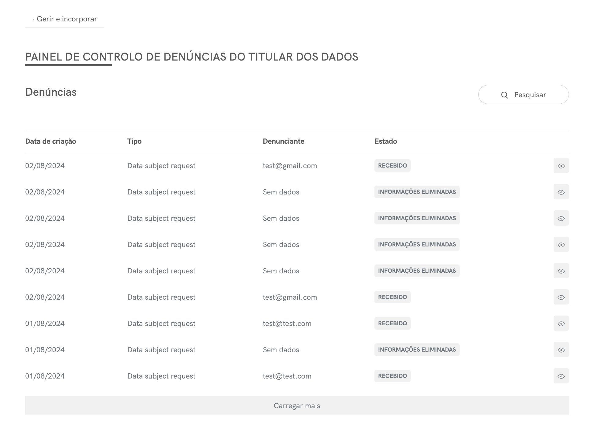Eye icon for second test@gmail.com row
594x425 pixels.
561,297
